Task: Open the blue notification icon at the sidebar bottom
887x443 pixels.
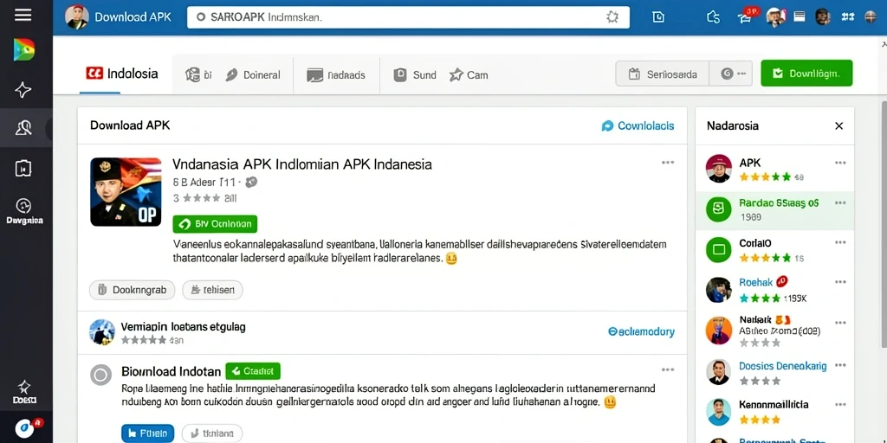Action: tap(25, 427)
